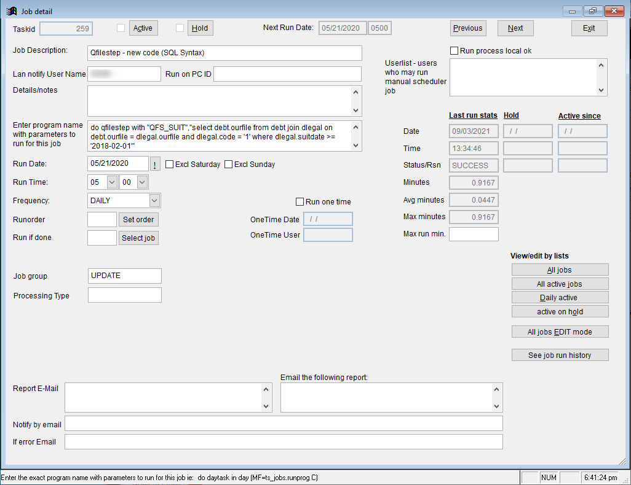The image size is (631, 485).
Task: Click the Lan notify User Name field
Action: coord(124,74)
